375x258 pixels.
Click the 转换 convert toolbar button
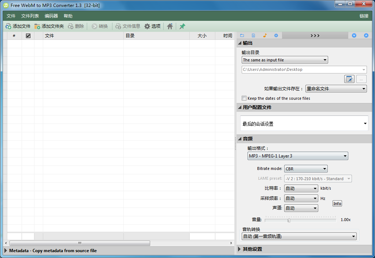click(100, 26)
